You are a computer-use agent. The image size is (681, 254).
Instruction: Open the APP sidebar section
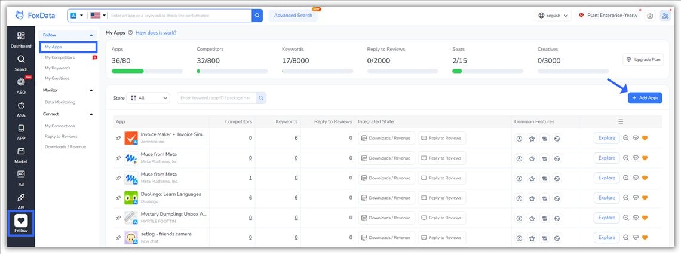(x=21, y=132)
